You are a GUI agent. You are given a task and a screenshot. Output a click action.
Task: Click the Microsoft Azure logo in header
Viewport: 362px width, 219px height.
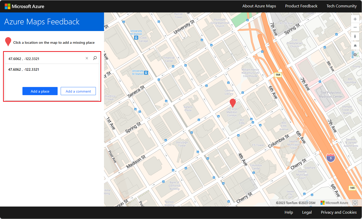point(24,6)
